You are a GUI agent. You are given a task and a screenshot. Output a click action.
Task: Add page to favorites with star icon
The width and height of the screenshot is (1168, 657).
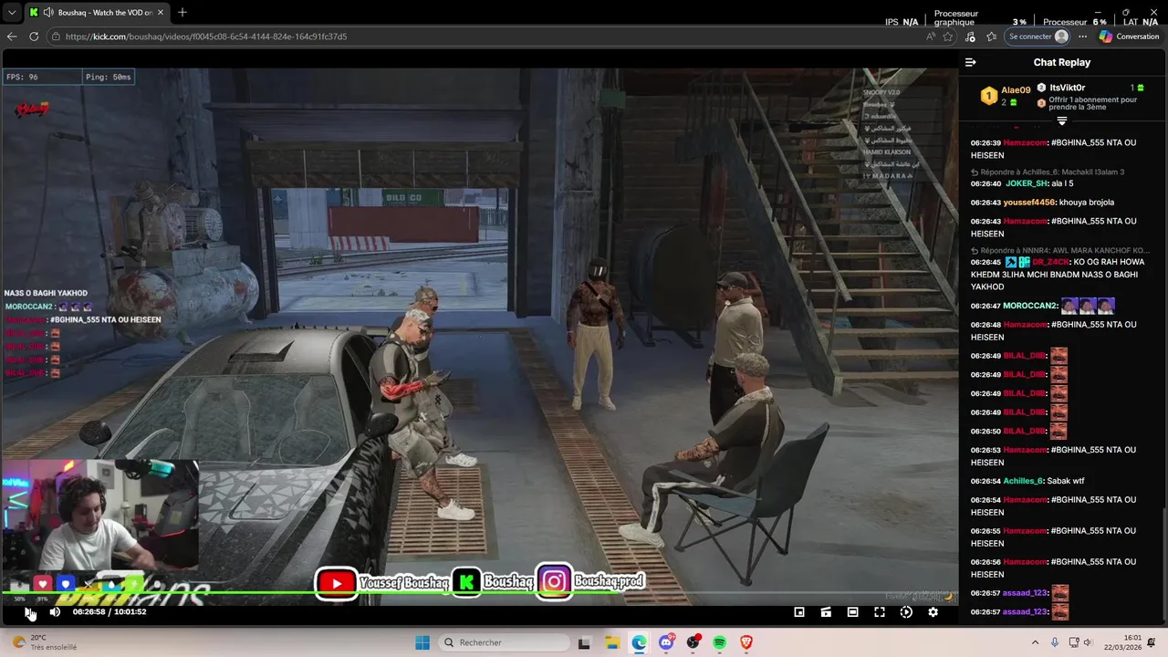pos(948,36)
